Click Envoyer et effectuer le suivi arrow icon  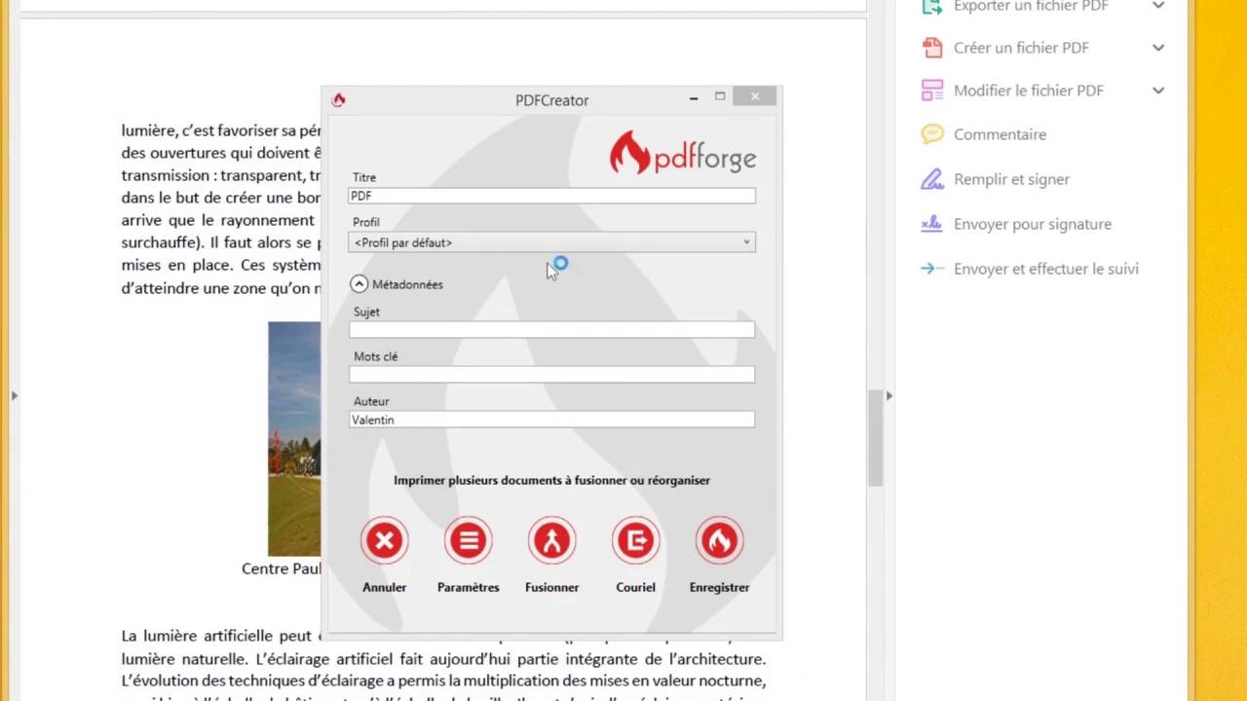click(x=932, y=269)
